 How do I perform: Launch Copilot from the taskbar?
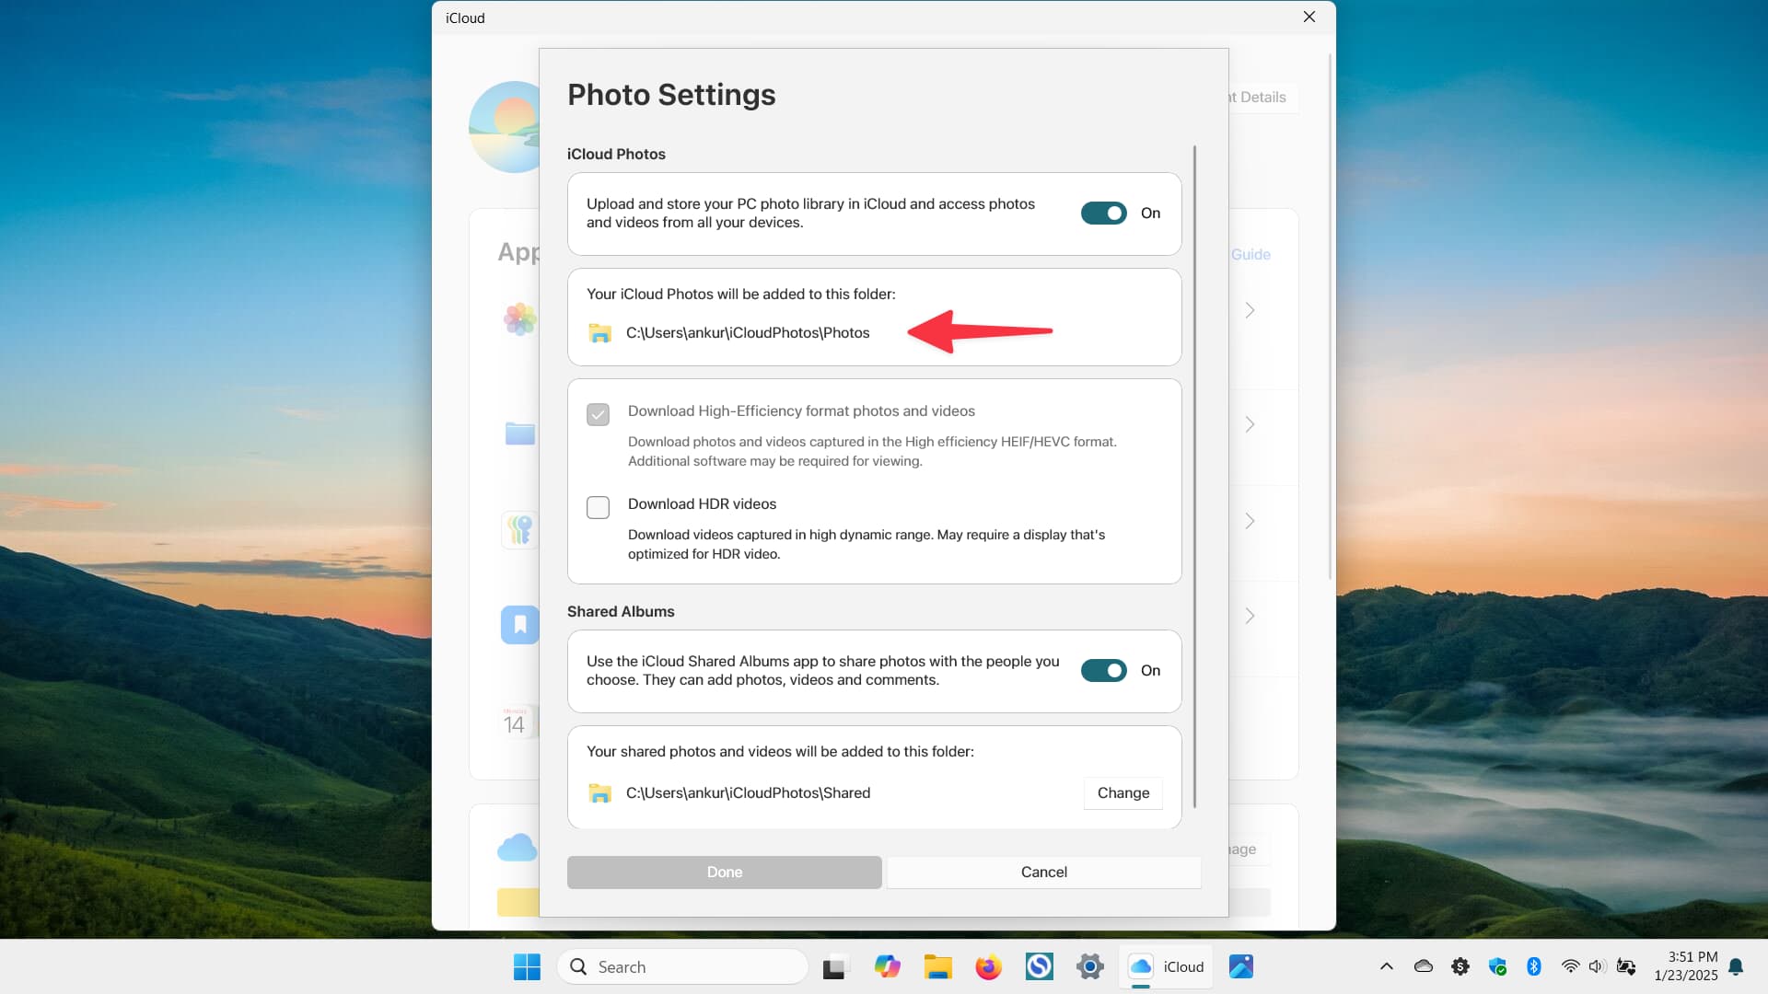point(887,967)
